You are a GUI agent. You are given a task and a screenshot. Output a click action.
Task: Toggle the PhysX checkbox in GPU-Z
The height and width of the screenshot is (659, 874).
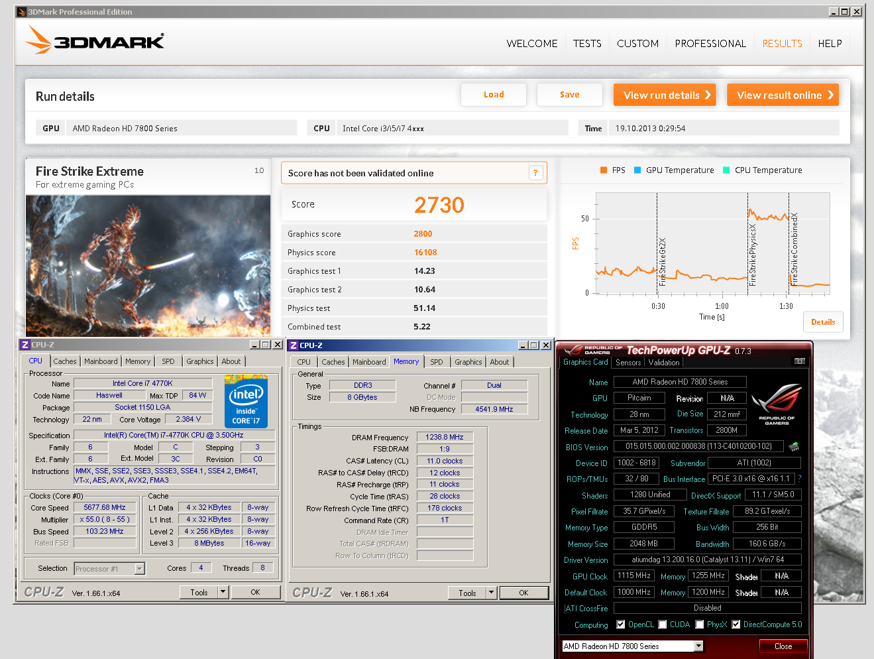(x=699, y=625)
